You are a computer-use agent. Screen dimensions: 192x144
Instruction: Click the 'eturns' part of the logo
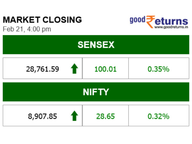172,22
